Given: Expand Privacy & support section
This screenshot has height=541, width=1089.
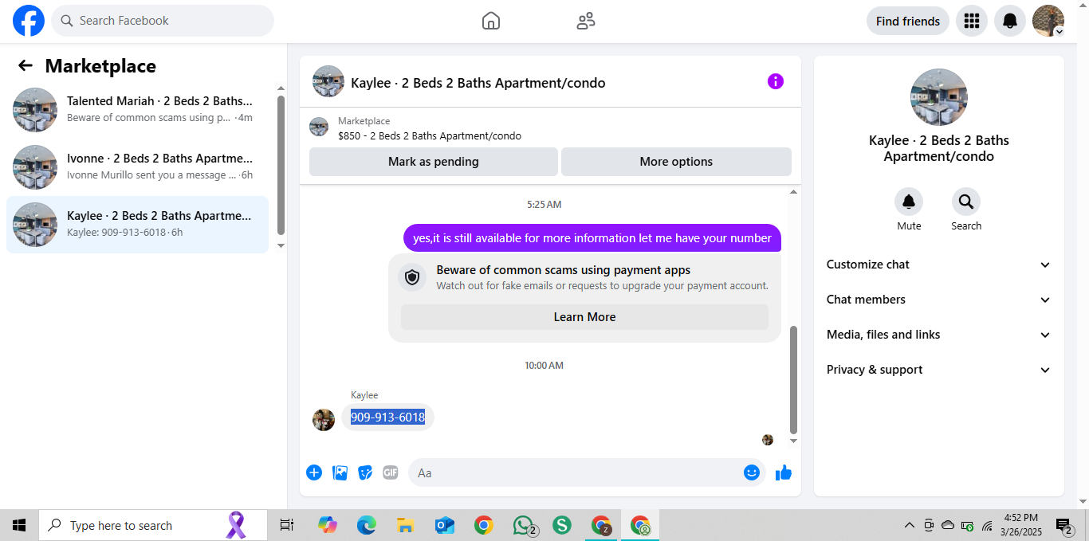Looking at the screenshot, I should 939,370.
